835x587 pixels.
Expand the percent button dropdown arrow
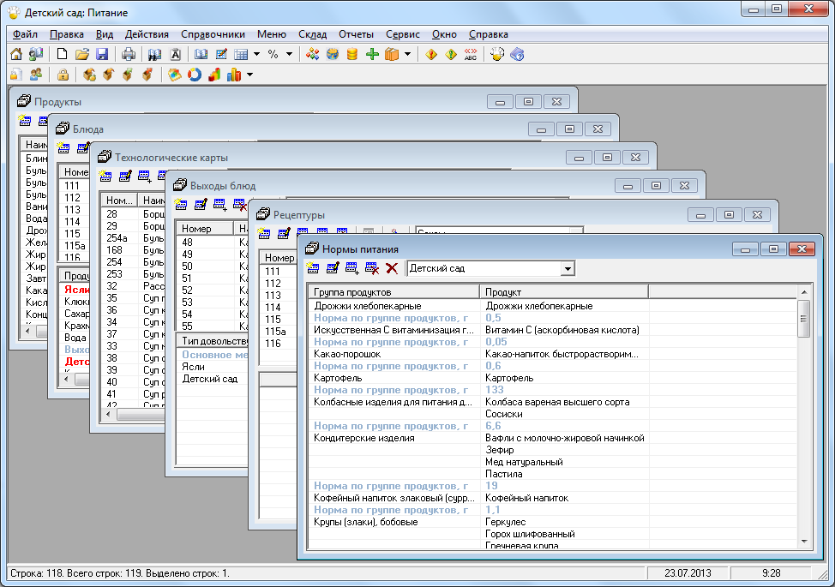[289, 54]
